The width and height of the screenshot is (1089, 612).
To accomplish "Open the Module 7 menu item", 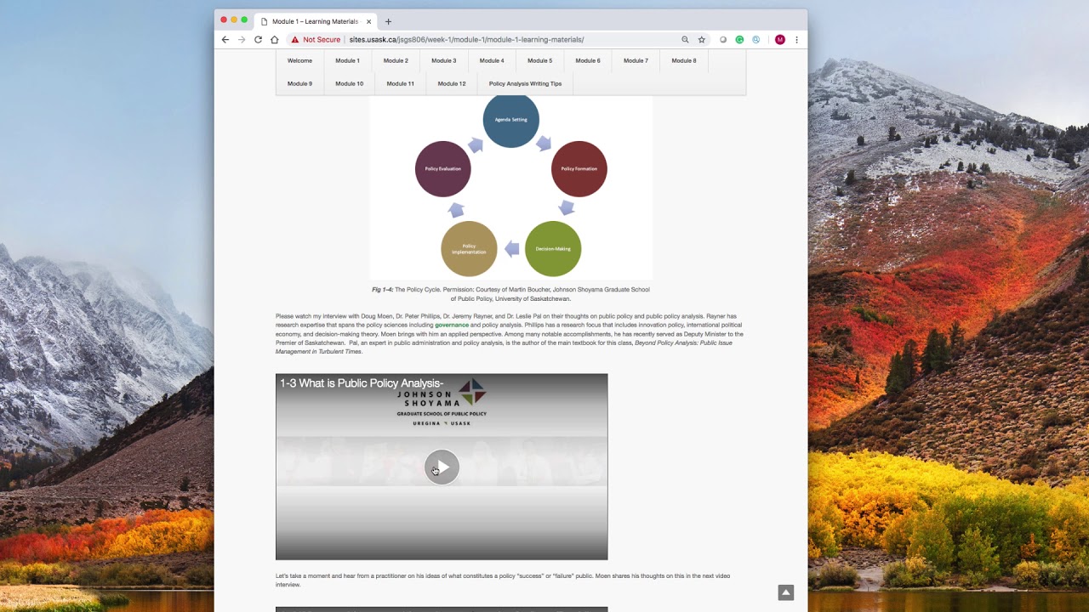I will point(636,60).
